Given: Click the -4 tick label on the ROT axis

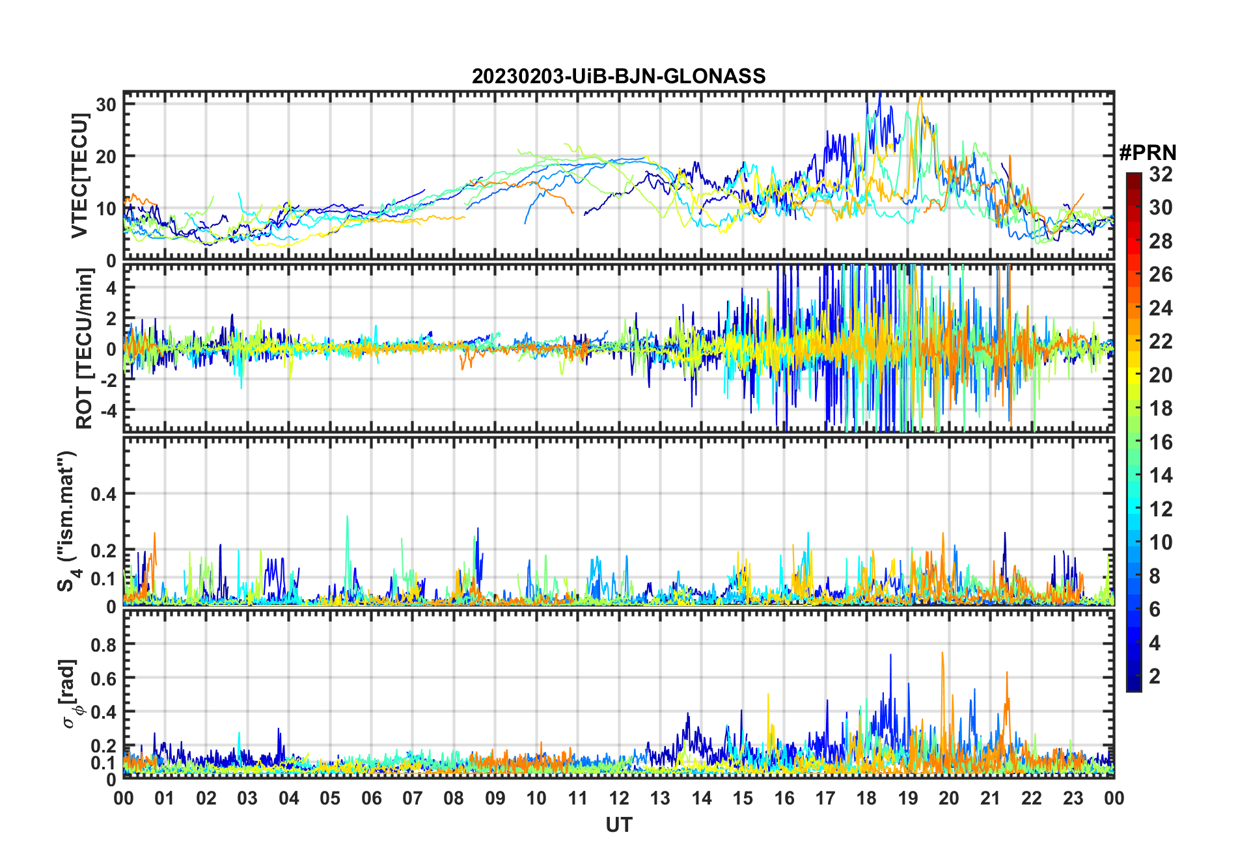Looking at the screenshot, I should coord(106,411).
